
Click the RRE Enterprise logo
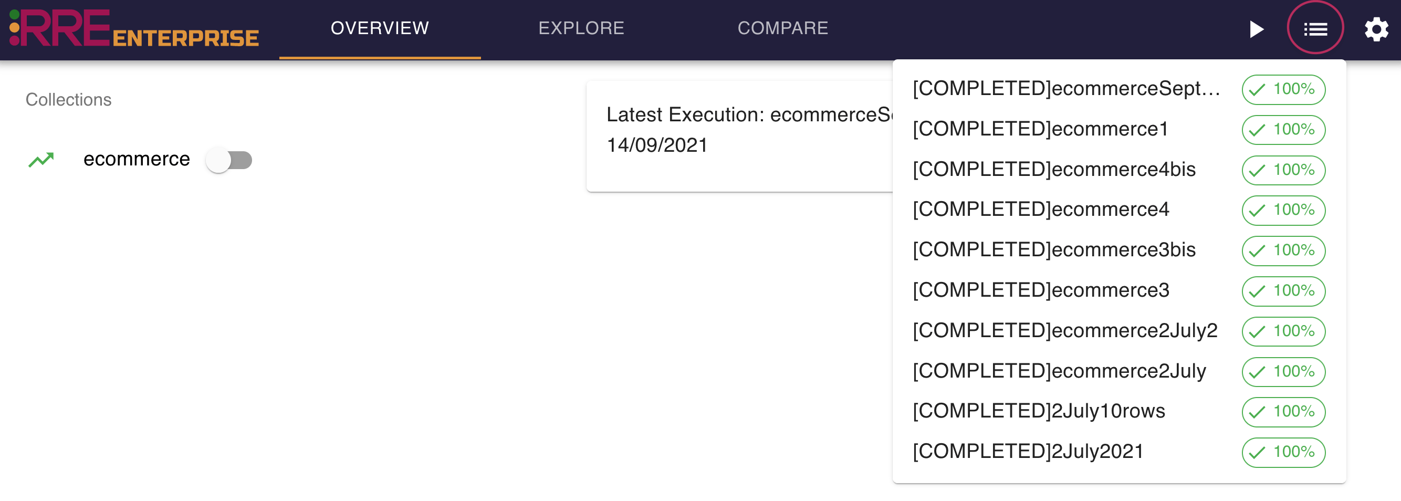click(x=134, y=28)
